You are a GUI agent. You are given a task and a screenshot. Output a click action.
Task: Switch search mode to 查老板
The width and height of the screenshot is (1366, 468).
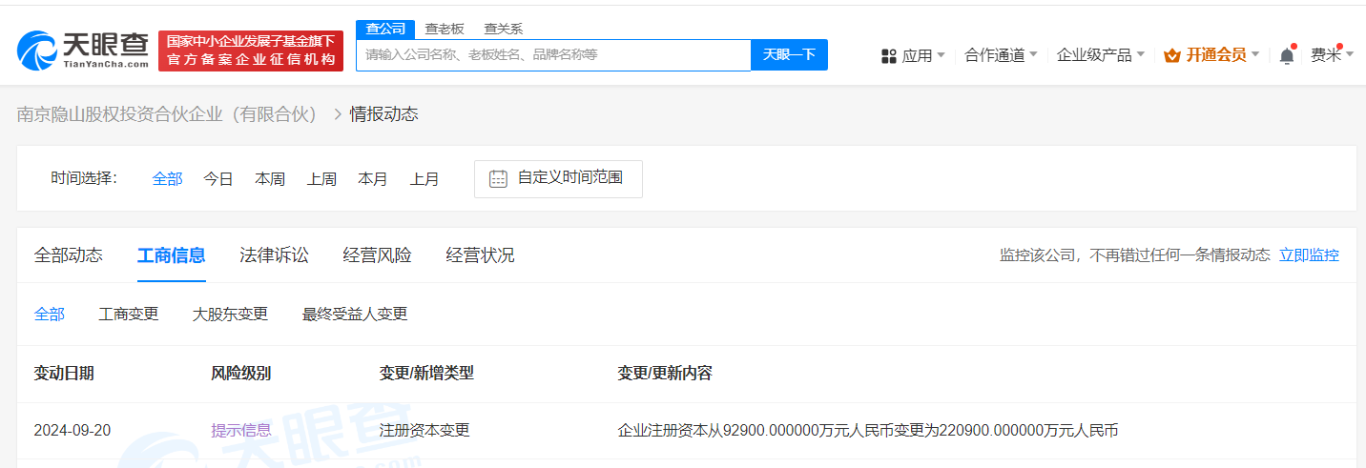point(445,29)
